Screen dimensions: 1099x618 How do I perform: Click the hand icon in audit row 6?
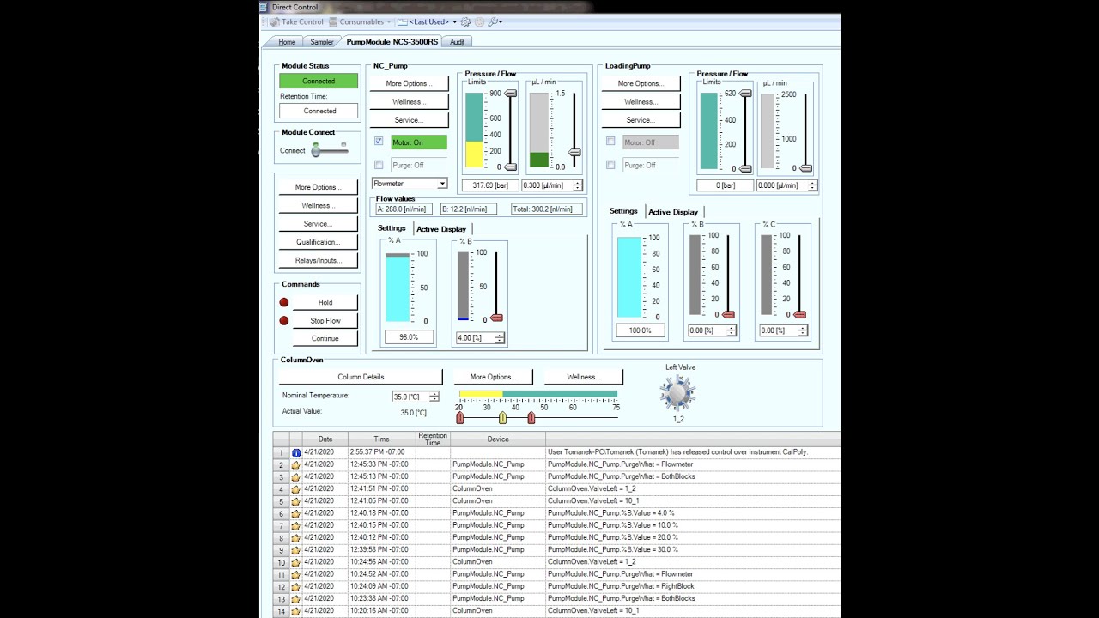click(296, 513)
